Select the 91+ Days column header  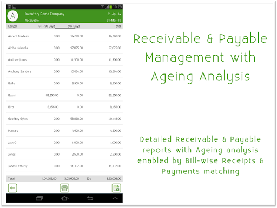point(74,26)
